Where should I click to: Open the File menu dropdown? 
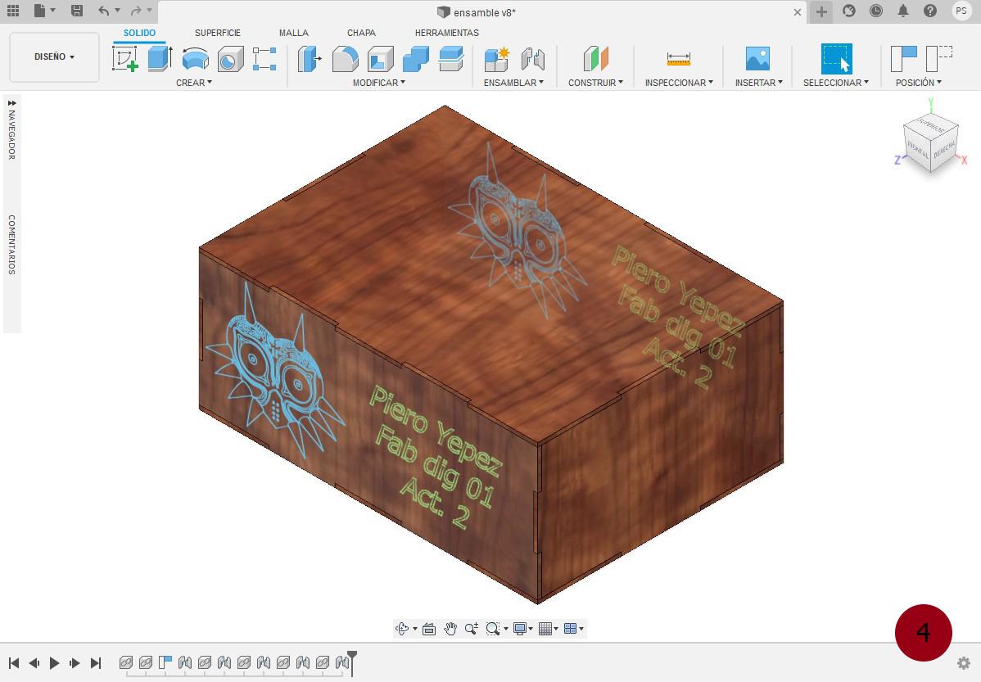point(43,11)
